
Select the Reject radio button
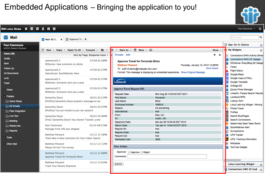coord(142,152)
